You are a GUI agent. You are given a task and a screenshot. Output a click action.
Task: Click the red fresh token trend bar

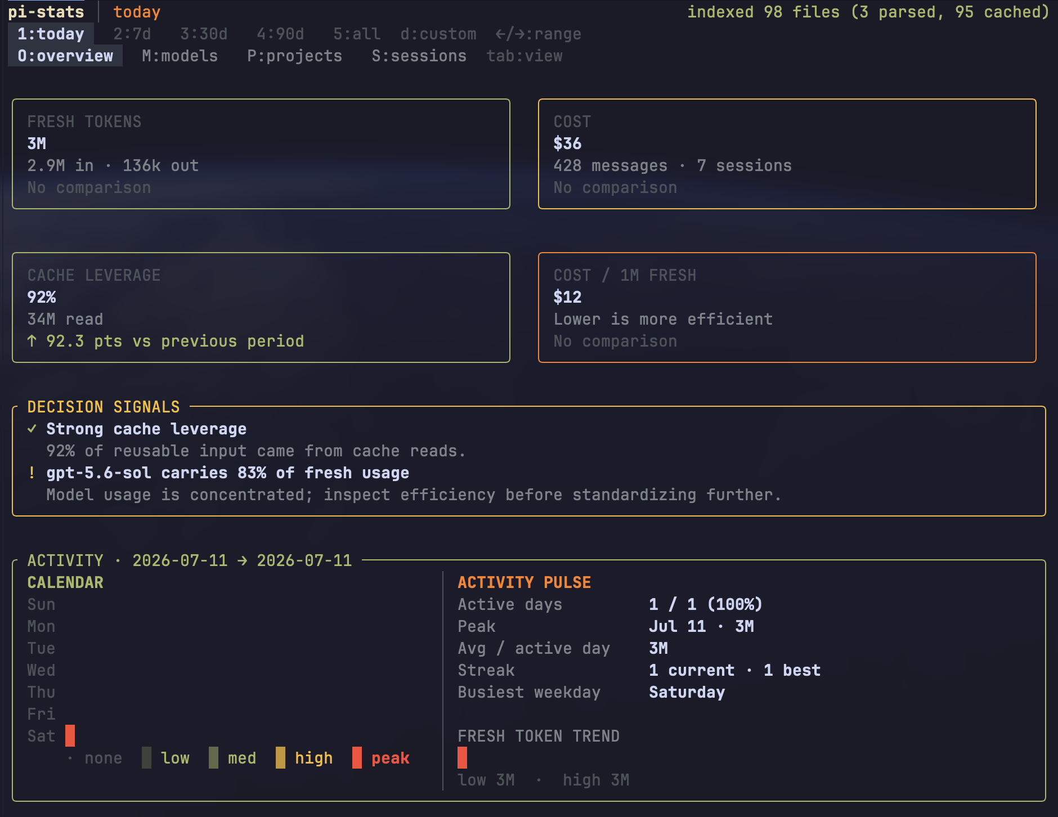[x=462, y=757]
